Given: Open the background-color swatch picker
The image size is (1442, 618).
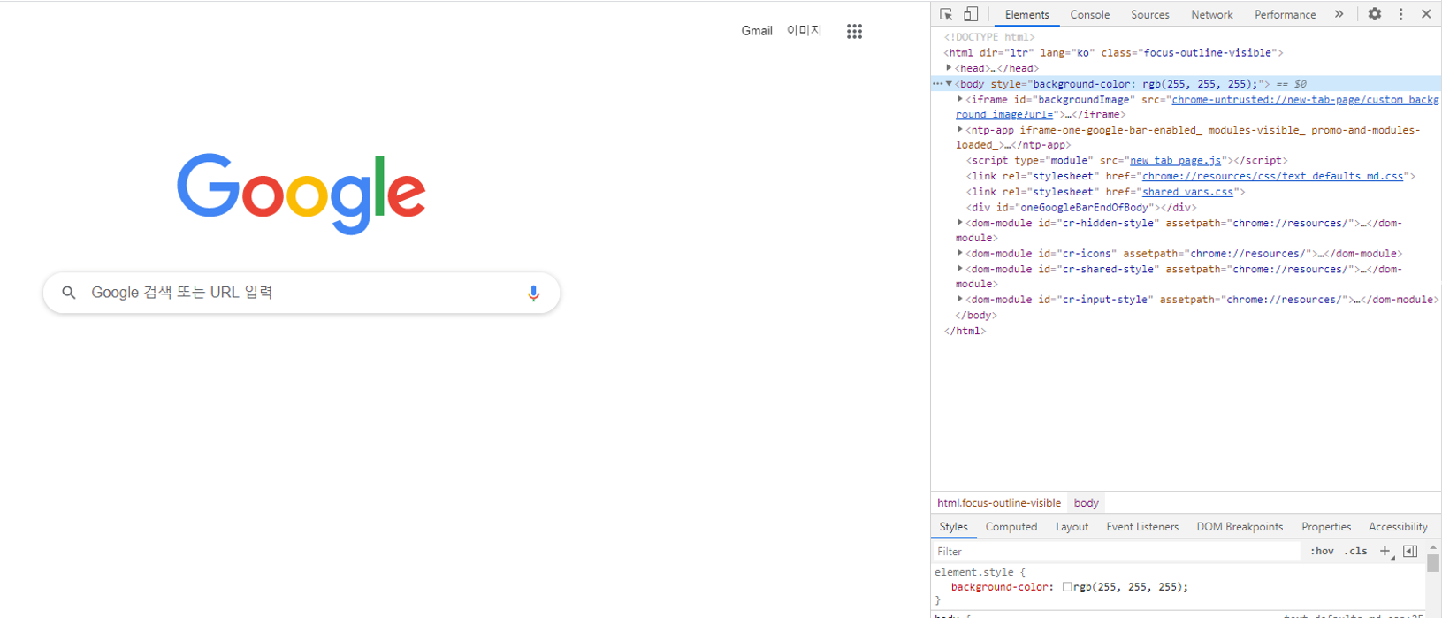Looking at the screenshot, I should [1067, 587].
